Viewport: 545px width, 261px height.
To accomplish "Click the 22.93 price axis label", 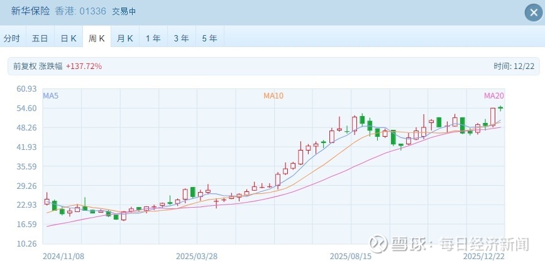I will click(26, 205).
